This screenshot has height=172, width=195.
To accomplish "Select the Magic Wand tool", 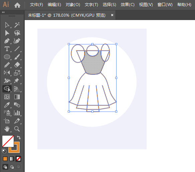I will (x=17, y=25).
